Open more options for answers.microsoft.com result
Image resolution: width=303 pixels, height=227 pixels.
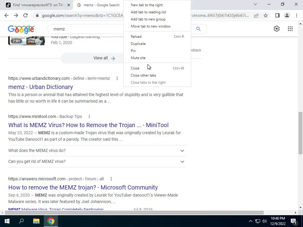tap(111, 179)
